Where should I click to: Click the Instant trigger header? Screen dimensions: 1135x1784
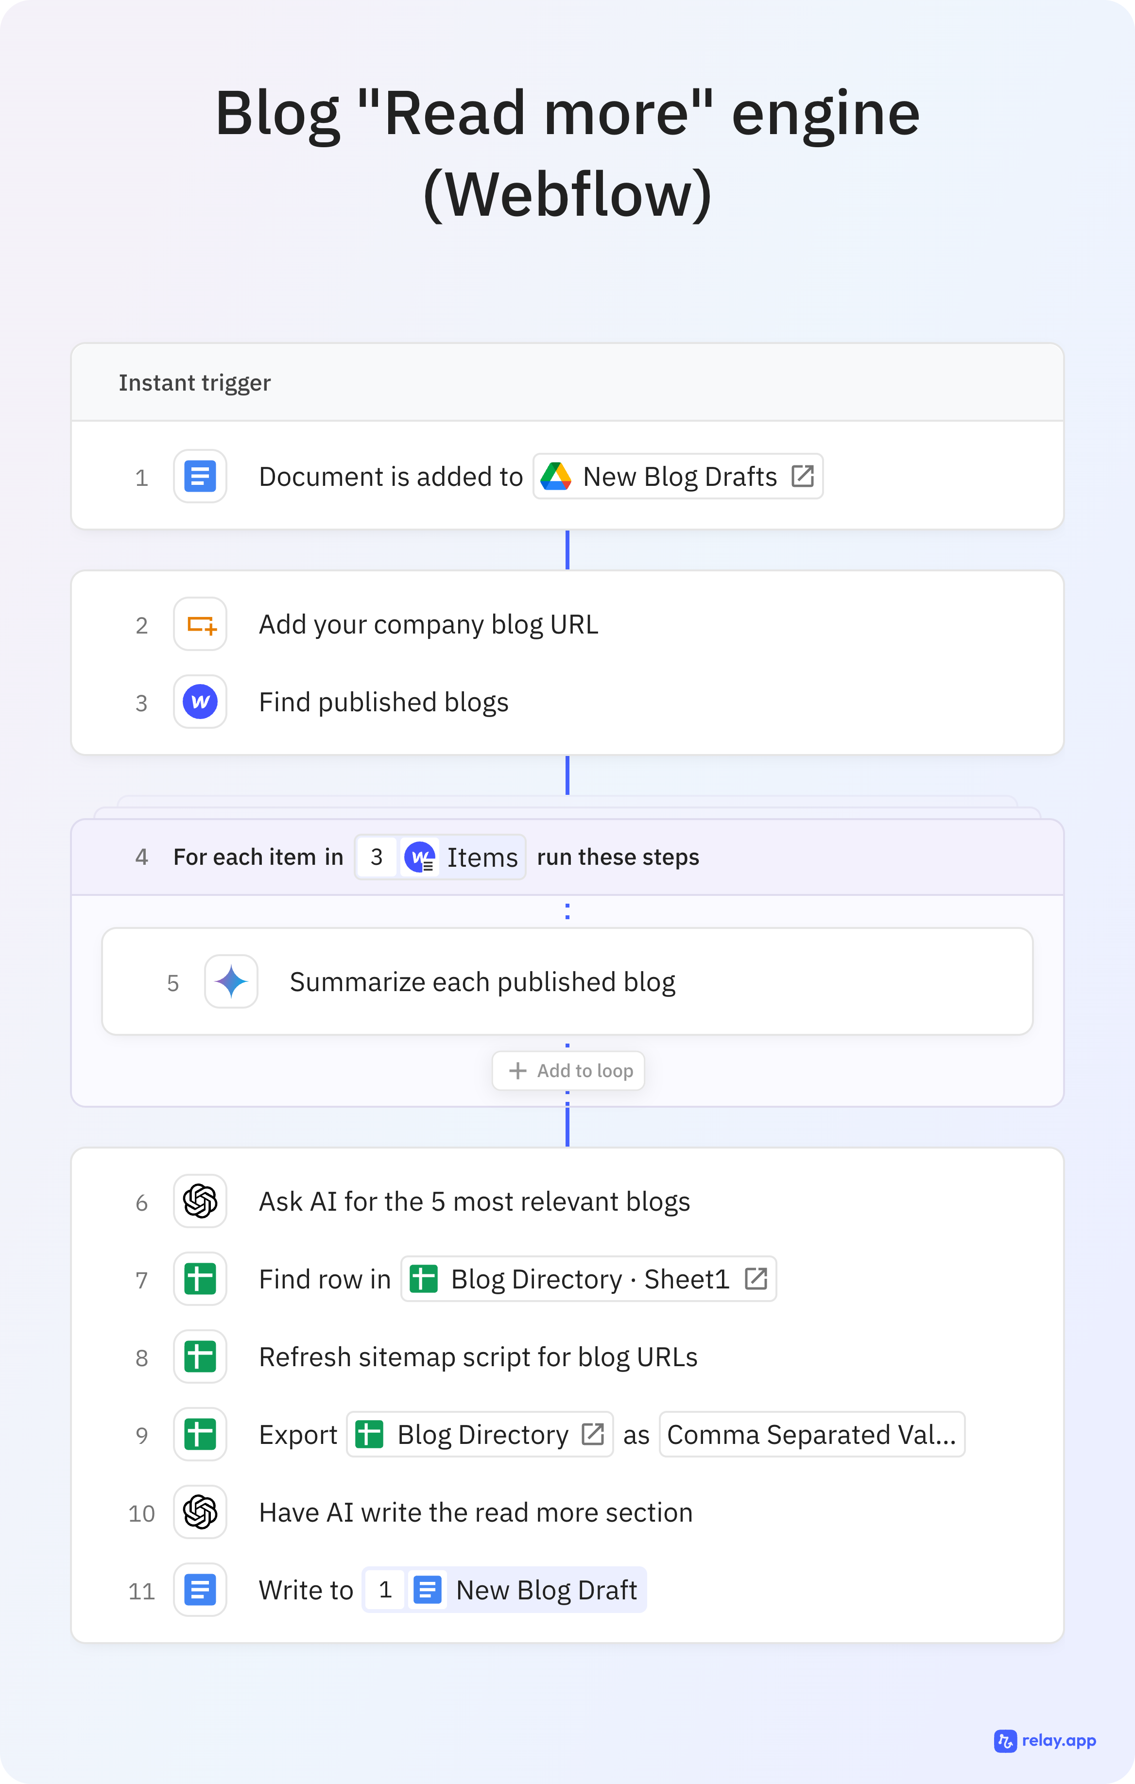(x=195, y=382)
